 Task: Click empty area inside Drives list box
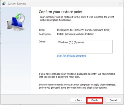pyautogui.click(x=85, y=49)
